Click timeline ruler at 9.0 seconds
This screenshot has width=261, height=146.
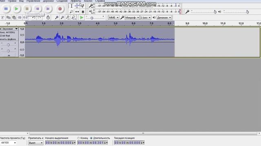[x=187, y=24]
